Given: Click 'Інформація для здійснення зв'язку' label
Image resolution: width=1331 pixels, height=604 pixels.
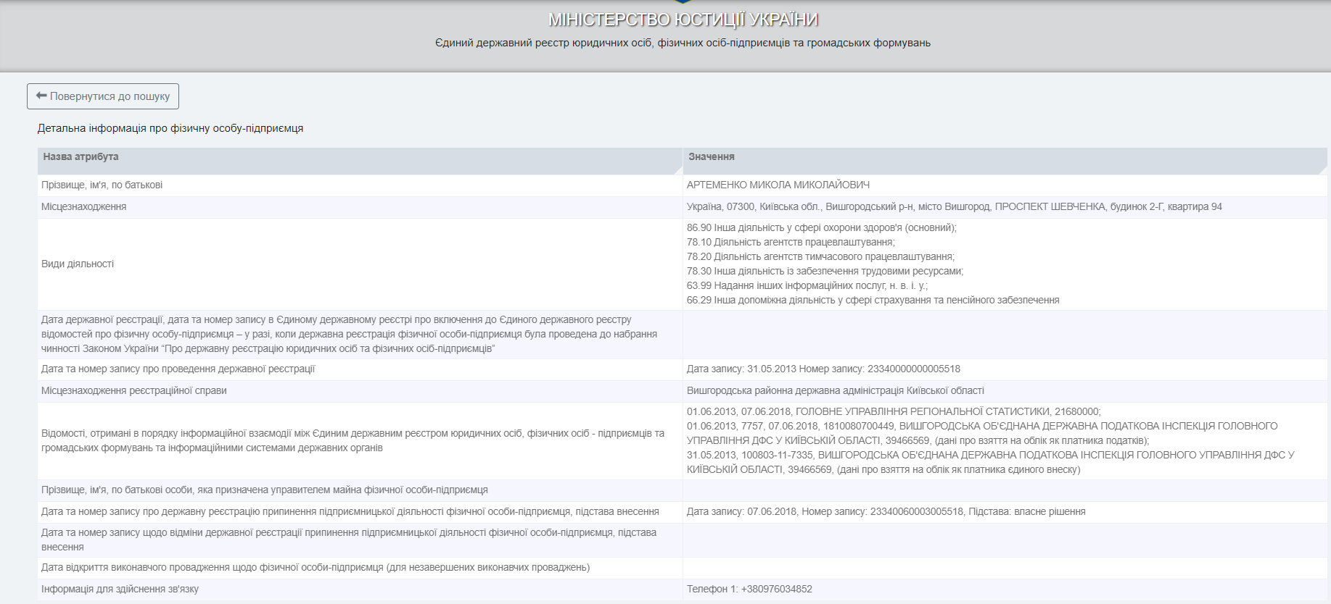Looking at the screenshot, I should coord(120,590).
